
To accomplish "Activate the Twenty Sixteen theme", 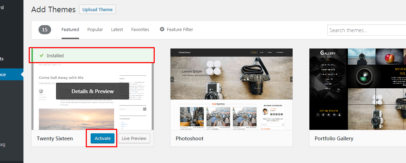I will [x=103, y=138].
